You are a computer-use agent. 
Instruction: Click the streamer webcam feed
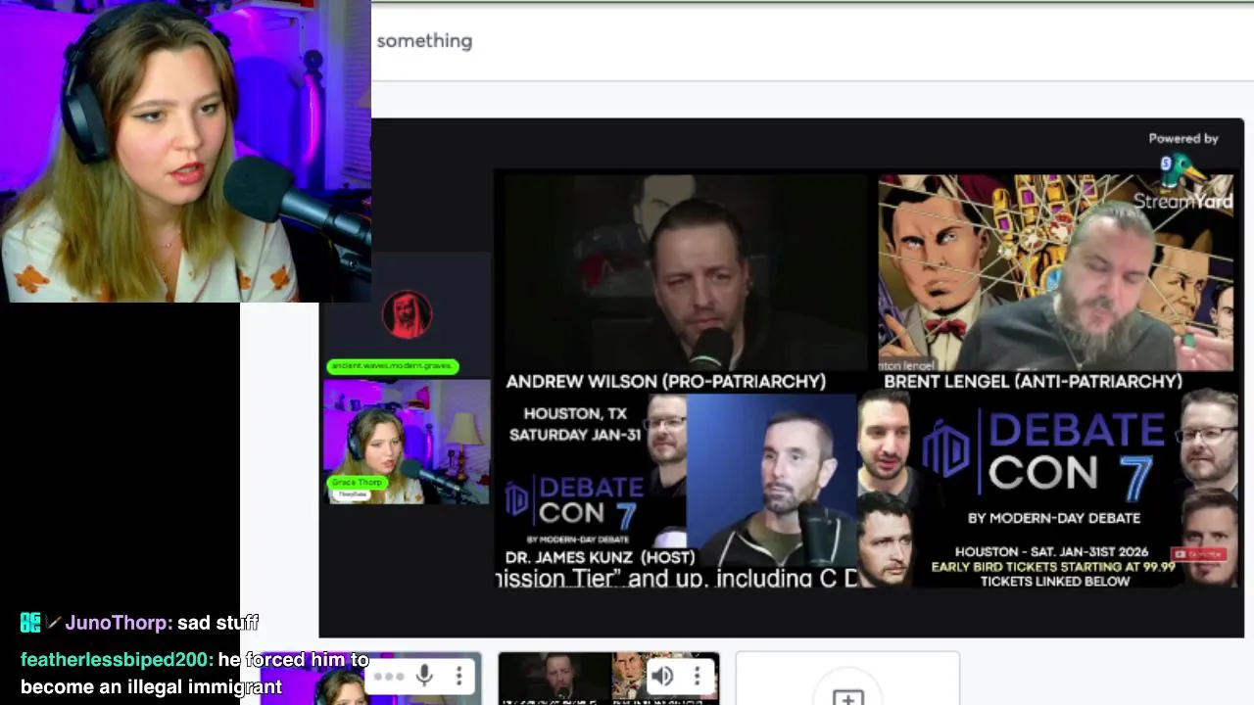click(x=185, y=151)
